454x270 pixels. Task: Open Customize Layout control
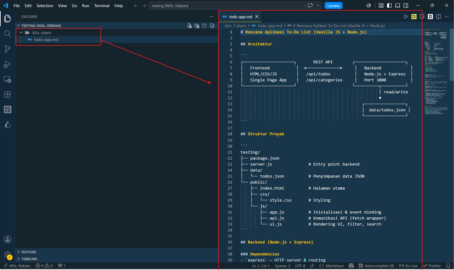click(381, 6)
